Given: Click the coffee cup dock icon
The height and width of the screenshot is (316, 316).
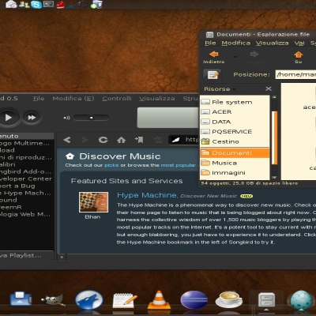Looking at the screenshot, I should pyautogui.click(x=229, y=299).
